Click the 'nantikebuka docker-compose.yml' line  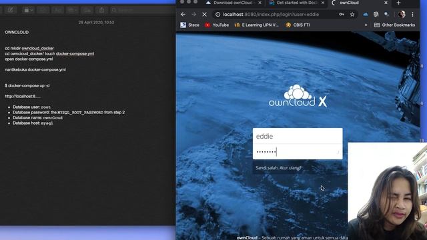(x=35, y=69)
